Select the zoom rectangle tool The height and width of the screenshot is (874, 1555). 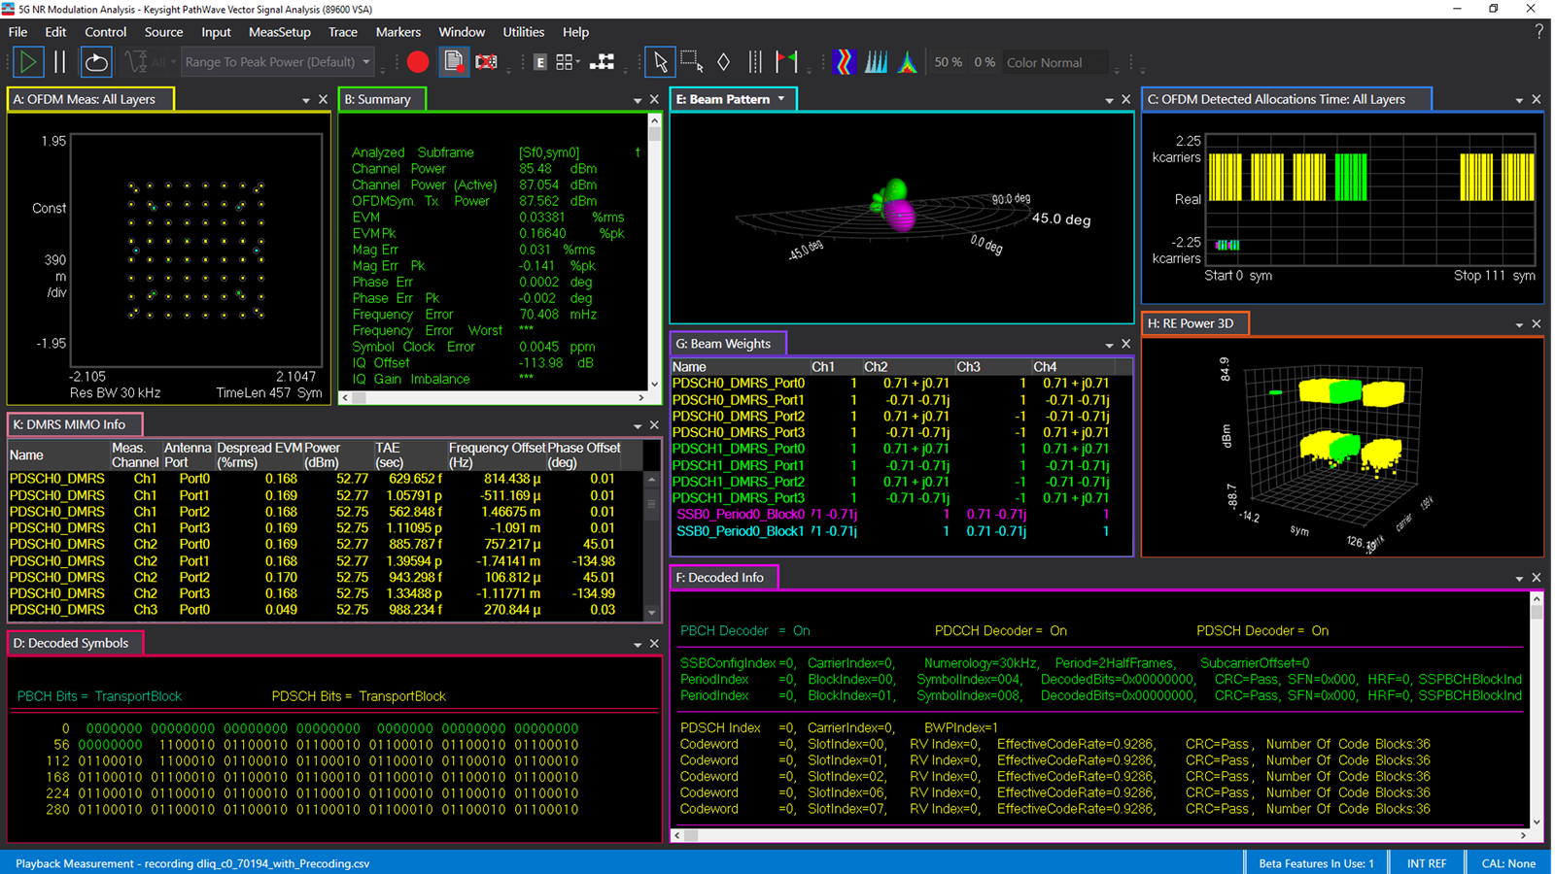tap(692, 61)
